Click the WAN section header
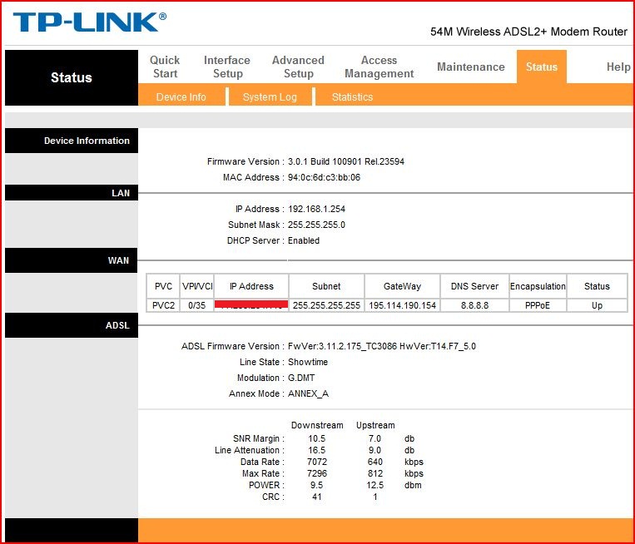The height and width of the screenshot is (544, 635). (x=72, y=260)
